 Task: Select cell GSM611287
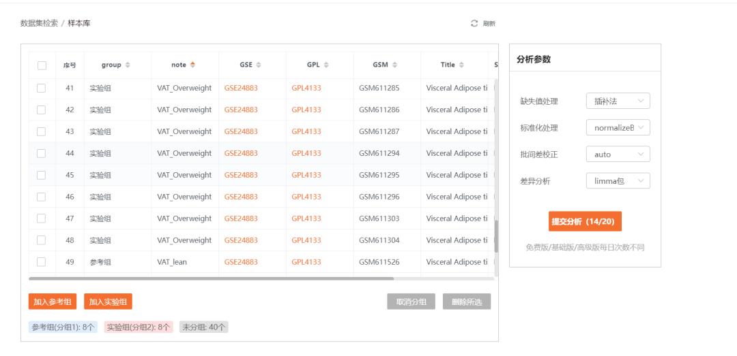click(379, 131)
